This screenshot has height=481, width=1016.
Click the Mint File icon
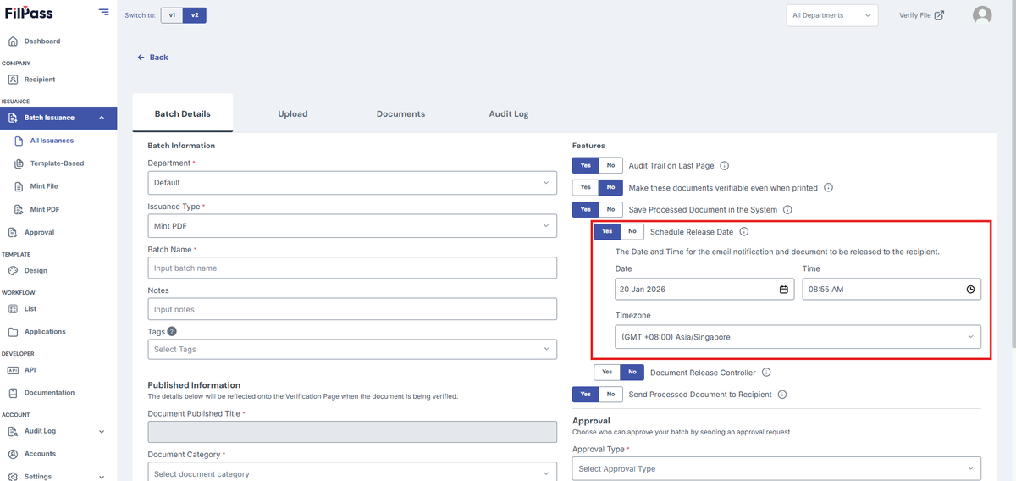[20, 186]
